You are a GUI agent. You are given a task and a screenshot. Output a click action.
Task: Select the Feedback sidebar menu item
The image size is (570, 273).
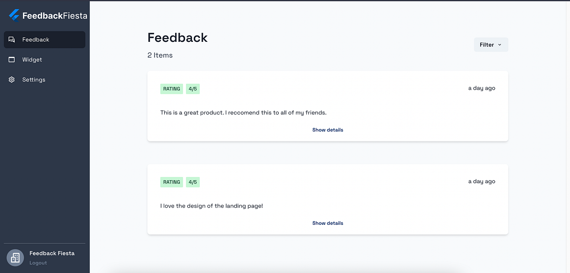45,40
